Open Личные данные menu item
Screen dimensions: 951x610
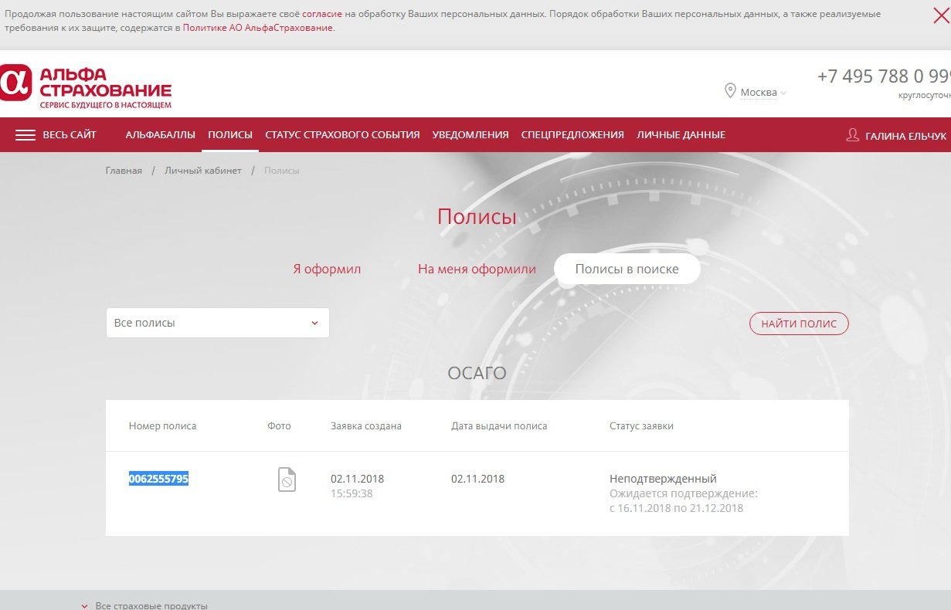click(681, 135)
